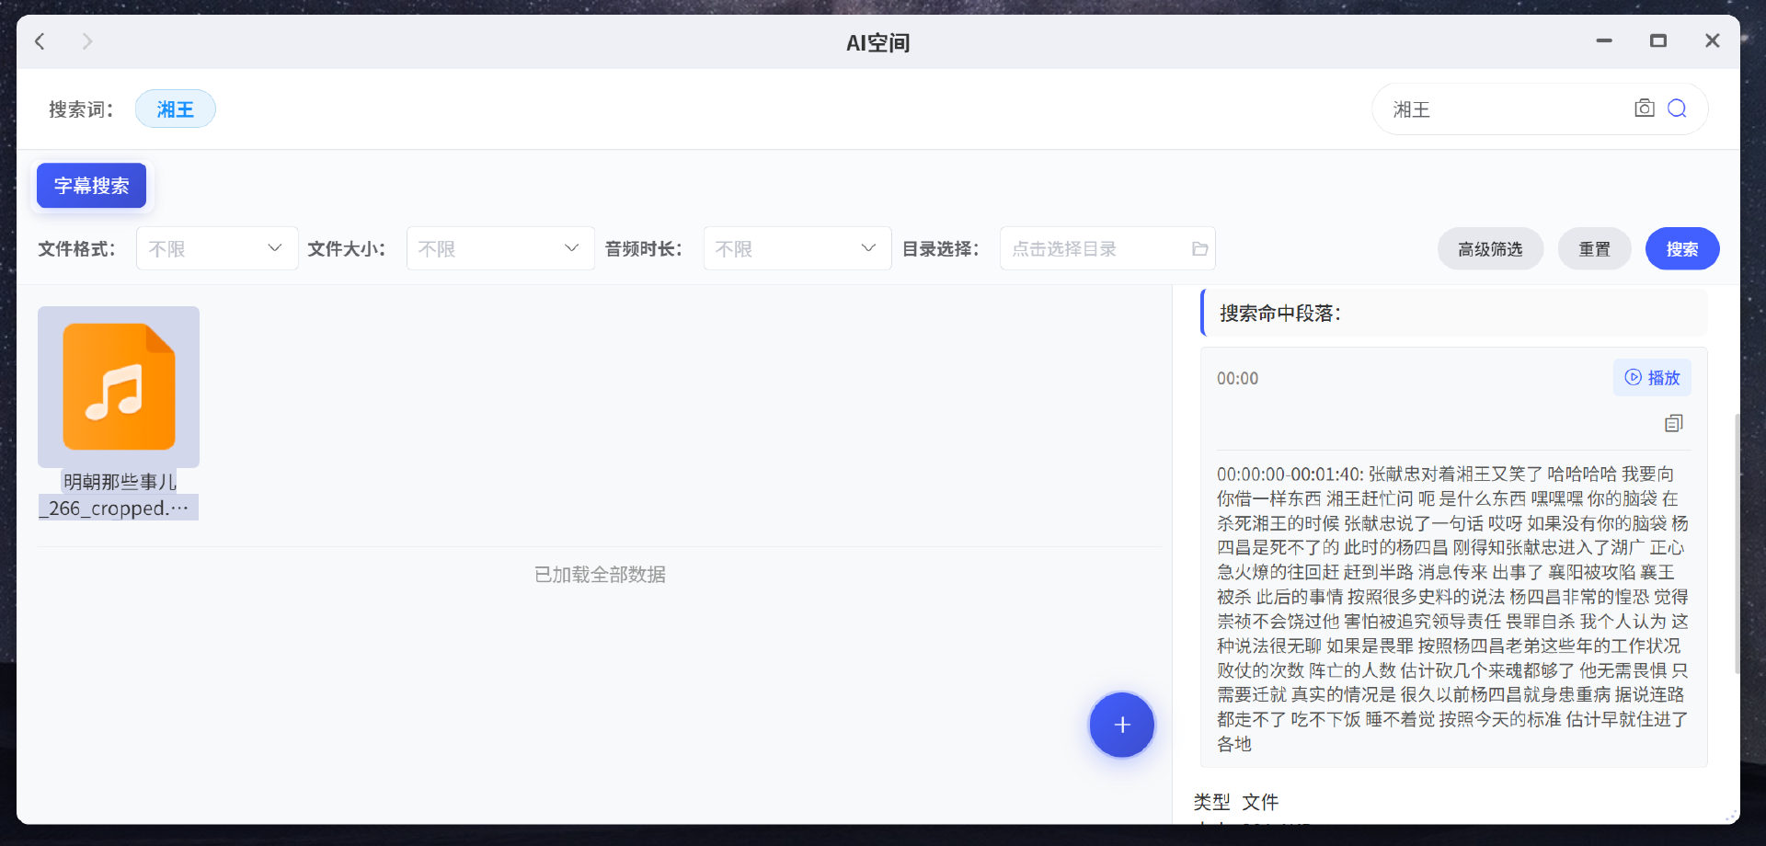1766x846 pixels.
Task: Click the 点击选择目录 directory field
Action: point(1107,248)
